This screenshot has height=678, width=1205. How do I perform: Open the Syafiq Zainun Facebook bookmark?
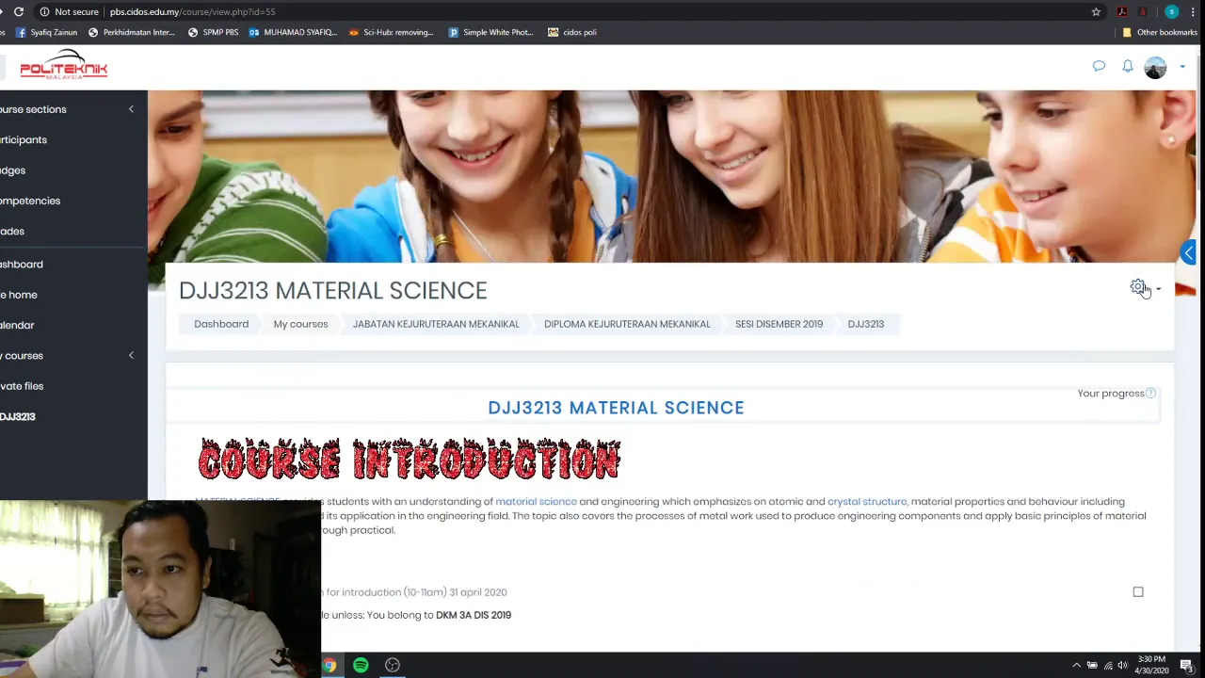pos(46,32)
